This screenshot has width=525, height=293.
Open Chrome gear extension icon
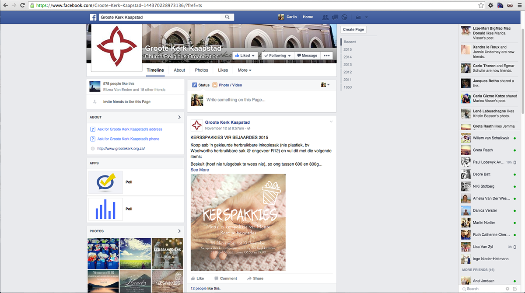(491, 5)
